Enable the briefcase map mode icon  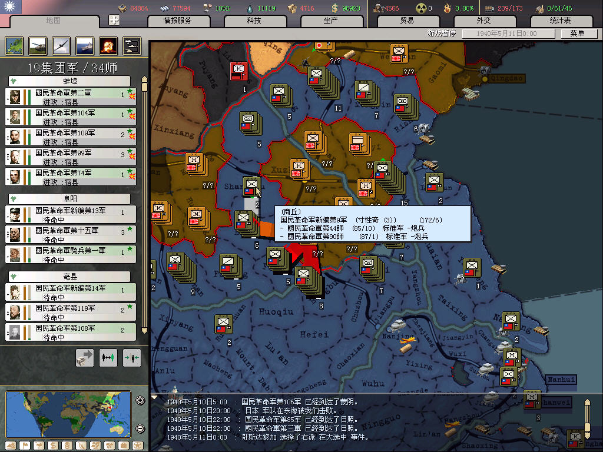pos(124,446)
